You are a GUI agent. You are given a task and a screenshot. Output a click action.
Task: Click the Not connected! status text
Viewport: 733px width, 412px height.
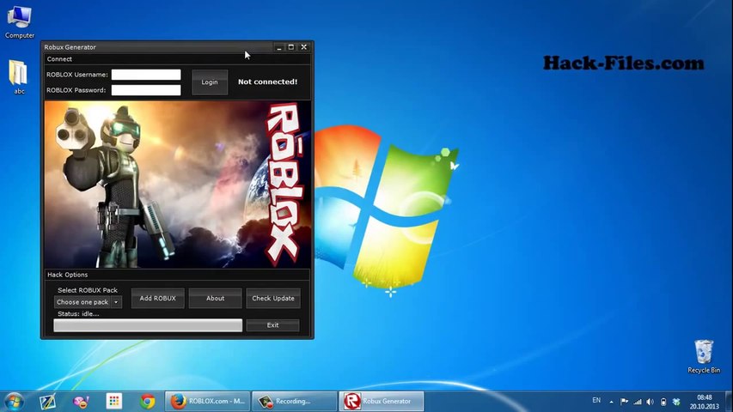(x=267, y=82)
